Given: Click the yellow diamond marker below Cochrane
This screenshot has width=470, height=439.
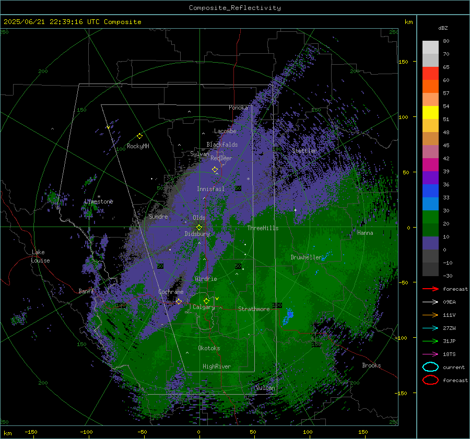Looking at the screenshot, I should 179,302.
